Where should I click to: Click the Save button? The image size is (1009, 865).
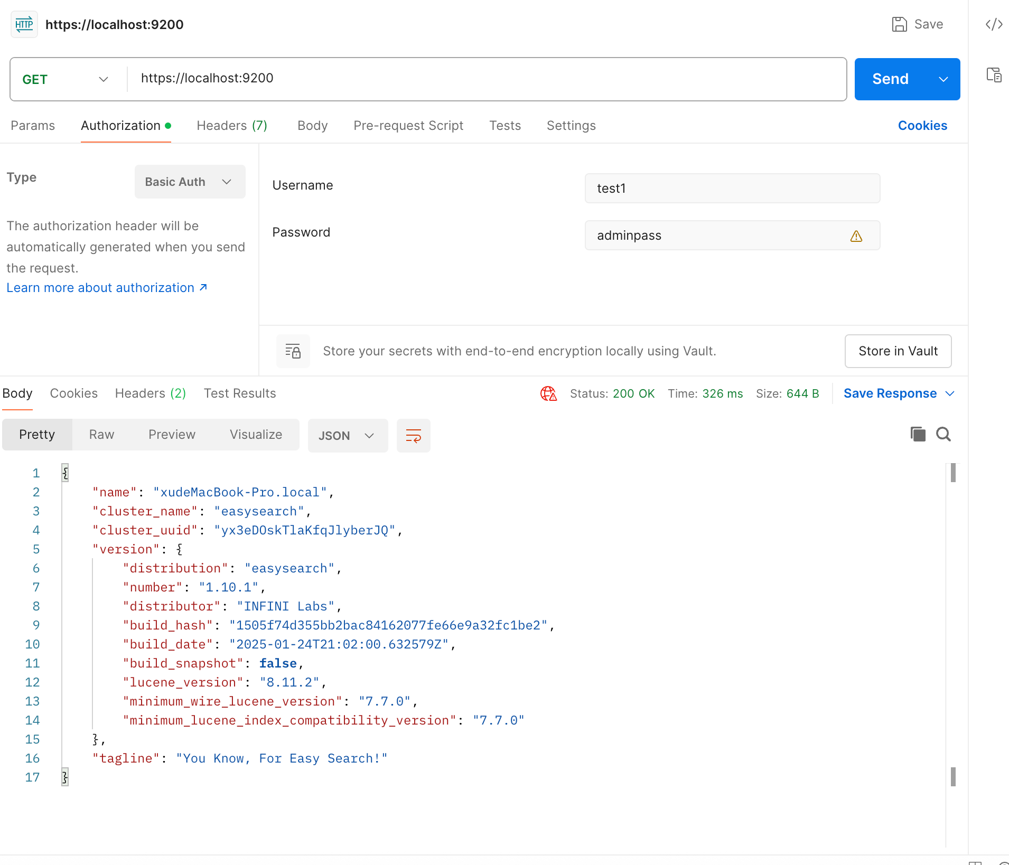click(918, 24)
